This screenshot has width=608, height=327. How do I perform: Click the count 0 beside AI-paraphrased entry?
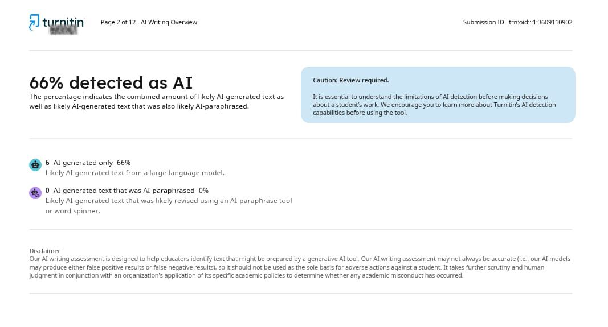[47, 191]
